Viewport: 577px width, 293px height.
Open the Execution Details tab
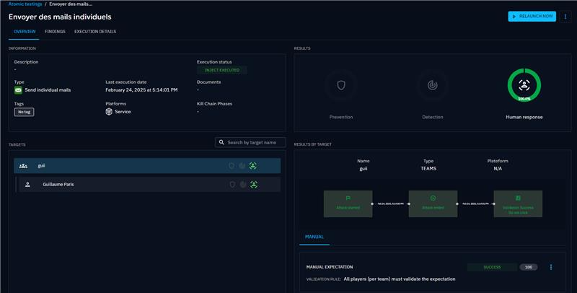[95, 32]
